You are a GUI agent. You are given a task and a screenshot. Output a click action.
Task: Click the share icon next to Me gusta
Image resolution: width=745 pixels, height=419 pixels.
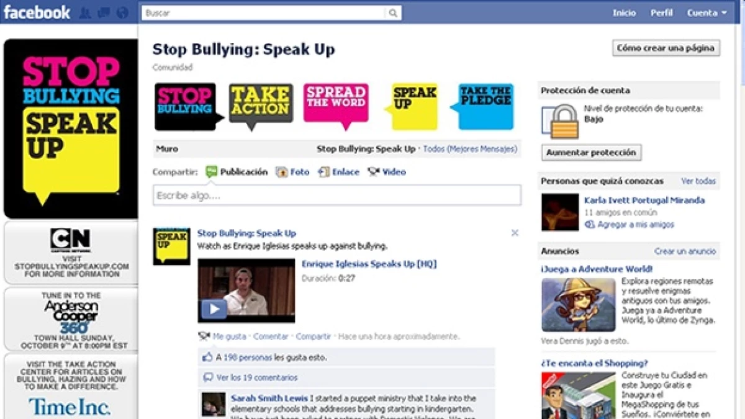click(204, 336)
